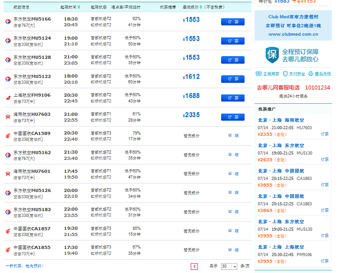This screenshot has width=352, height=273.
Task: Click customer service number 10101234
Action: [318, 87]
